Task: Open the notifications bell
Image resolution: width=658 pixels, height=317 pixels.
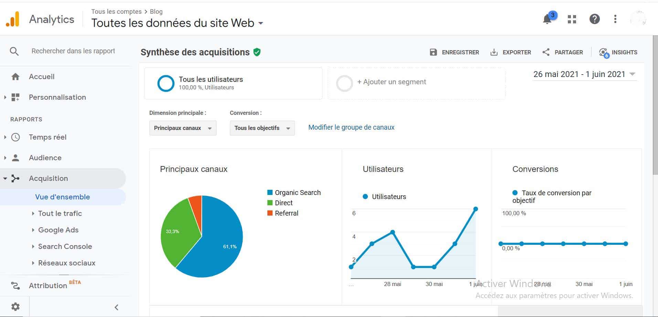Action: pyautogui.click(x=547, y=19)
